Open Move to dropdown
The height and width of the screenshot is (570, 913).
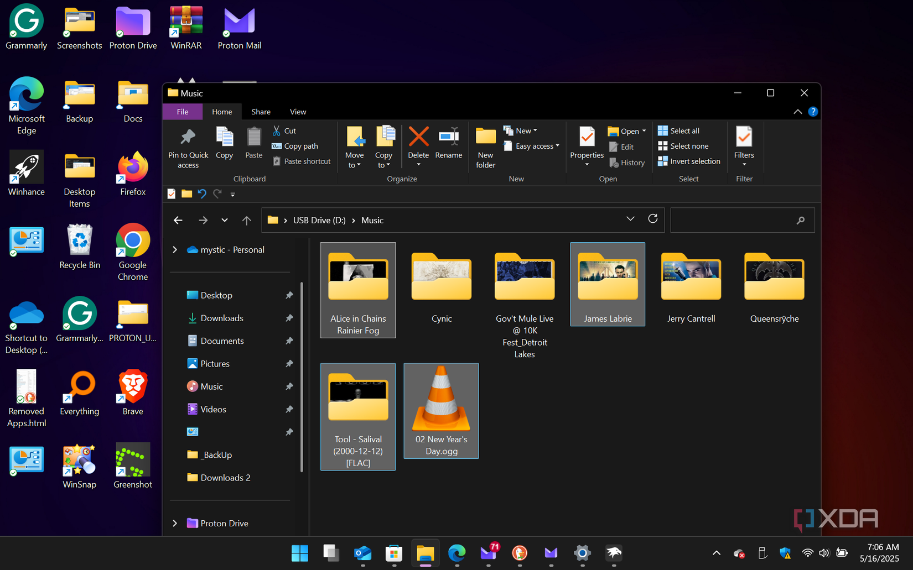[x=355, y=165]
